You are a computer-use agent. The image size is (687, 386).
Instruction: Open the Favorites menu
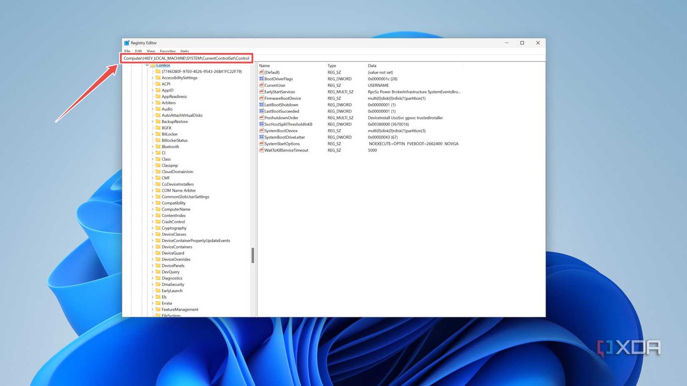coord(168,51)
